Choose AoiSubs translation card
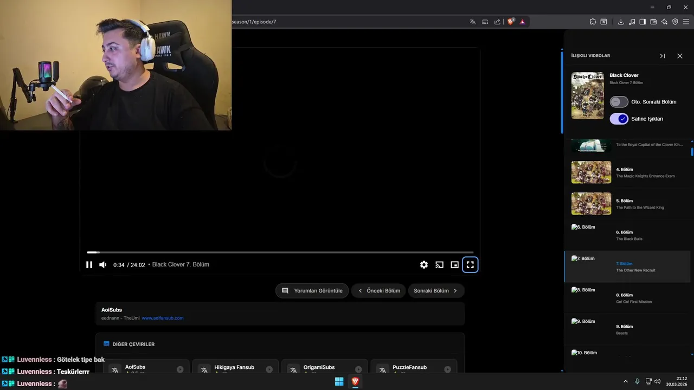 coord(146,367)
